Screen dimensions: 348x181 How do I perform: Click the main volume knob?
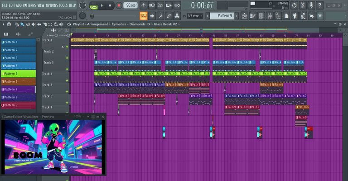(82, 5)
